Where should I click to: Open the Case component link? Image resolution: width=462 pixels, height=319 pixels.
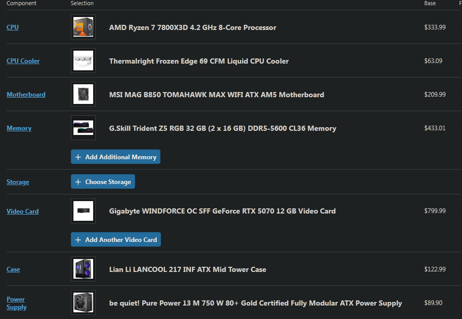tap(13, 269)
